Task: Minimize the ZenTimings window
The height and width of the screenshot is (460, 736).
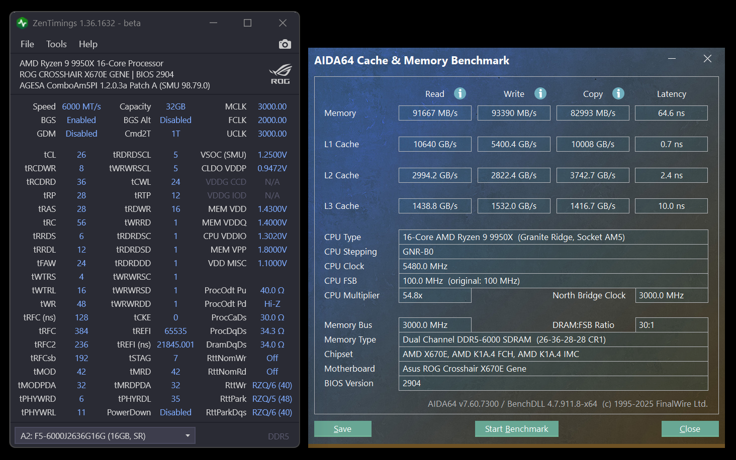Action: pyautogui.click(x=214, y=23)
